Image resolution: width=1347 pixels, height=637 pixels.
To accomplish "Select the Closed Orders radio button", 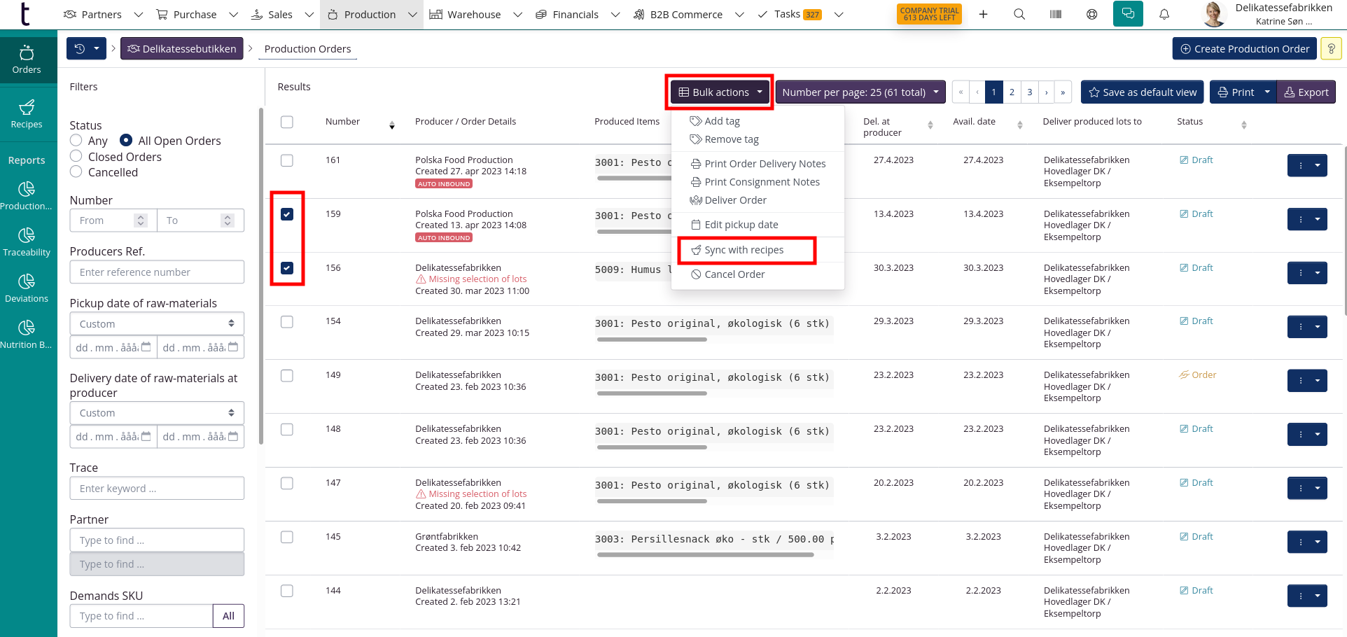I will click(x=76, y=156).
